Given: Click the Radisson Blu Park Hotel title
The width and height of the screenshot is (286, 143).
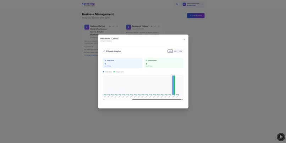Looking at the screenshot, I should click(x=99, y=30).
